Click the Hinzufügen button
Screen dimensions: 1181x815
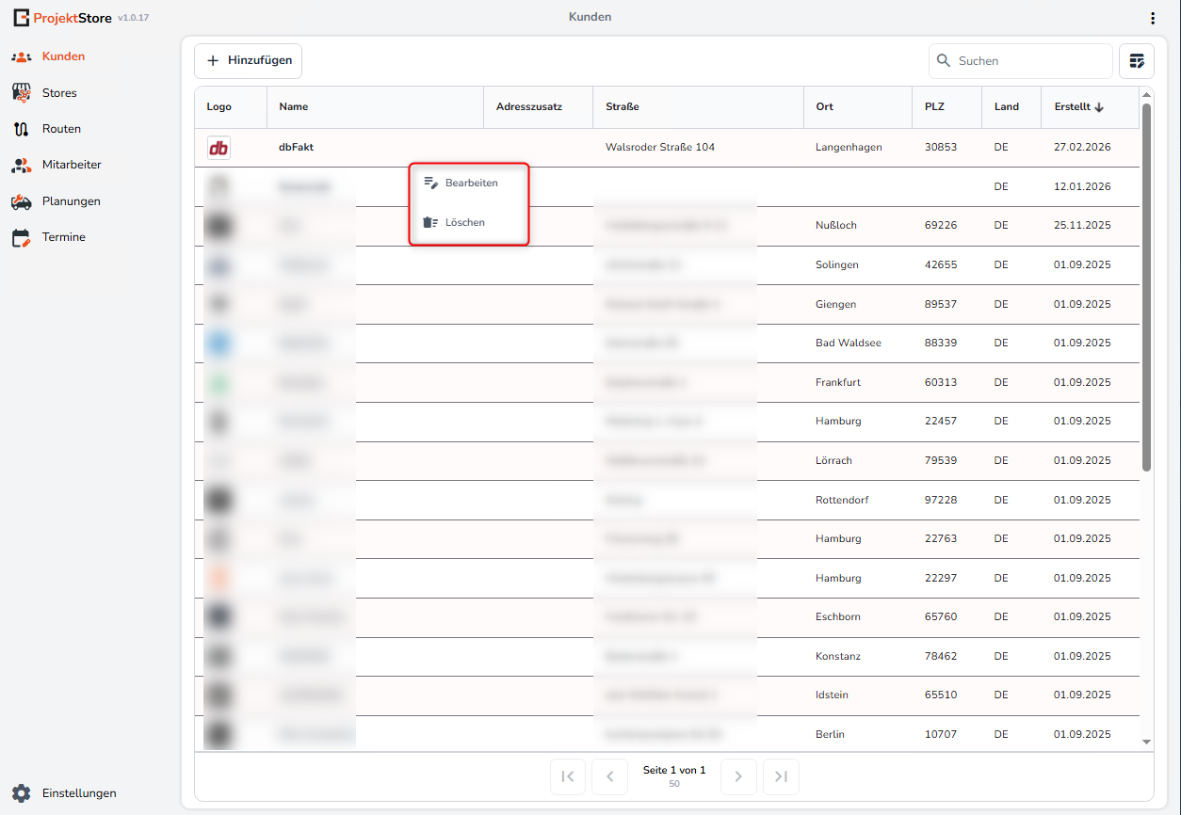[x=249, y=60]
